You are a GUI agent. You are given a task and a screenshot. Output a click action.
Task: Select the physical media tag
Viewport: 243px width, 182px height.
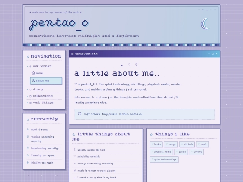pos(162,152)
